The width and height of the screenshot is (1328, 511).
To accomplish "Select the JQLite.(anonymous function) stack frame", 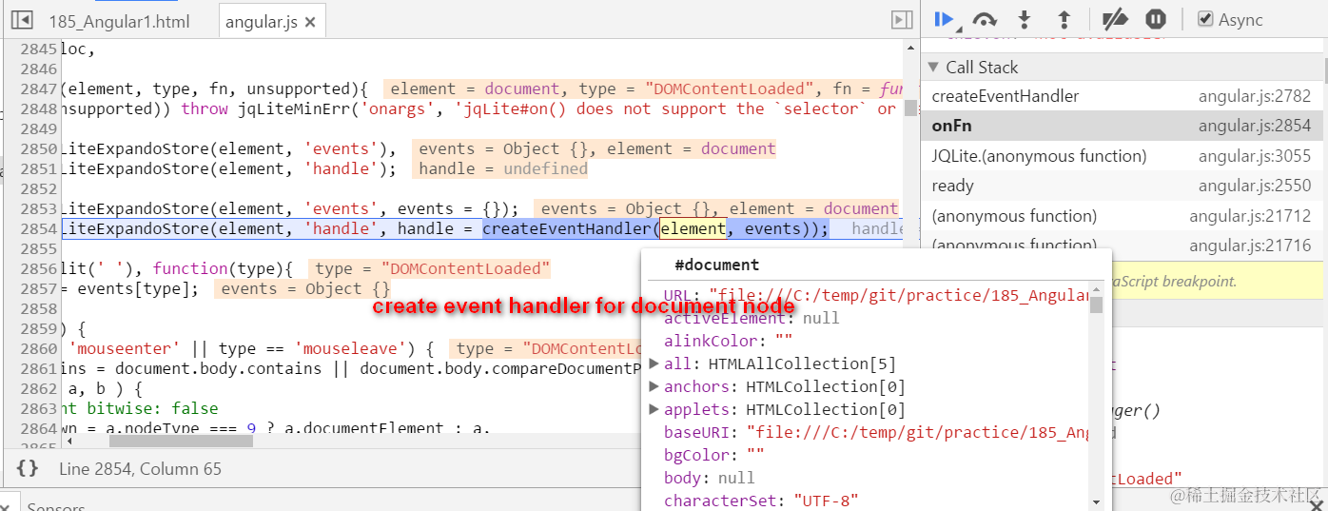I will tap(1121, 156).
